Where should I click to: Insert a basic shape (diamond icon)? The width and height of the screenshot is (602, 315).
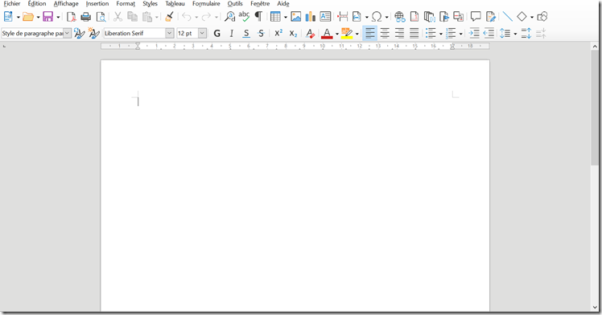[522, 17]
